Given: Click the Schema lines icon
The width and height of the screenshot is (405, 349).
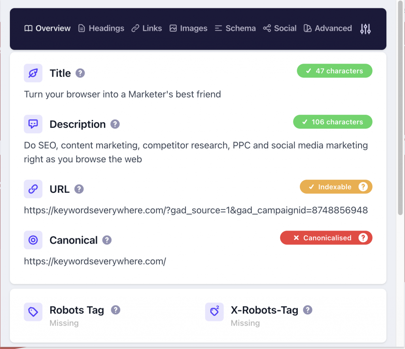Looking at the screenshot, I should pos(218,28).
